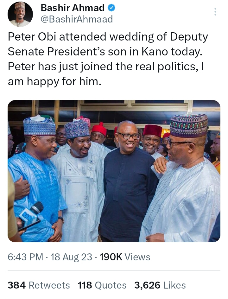Click the words "Peter Obi" in the tweet

(30, 37)
